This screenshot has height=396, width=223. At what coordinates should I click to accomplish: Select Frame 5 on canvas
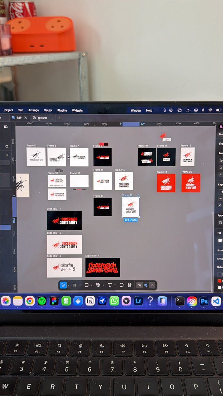coord(36,157)
